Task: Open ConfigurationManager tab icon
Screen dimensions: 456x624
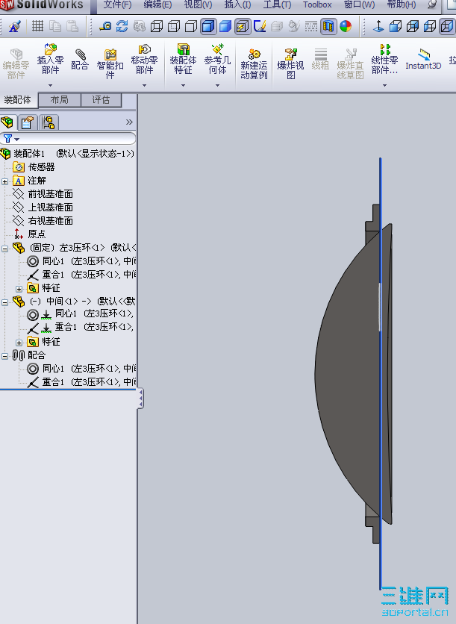Action: point(49,122)
